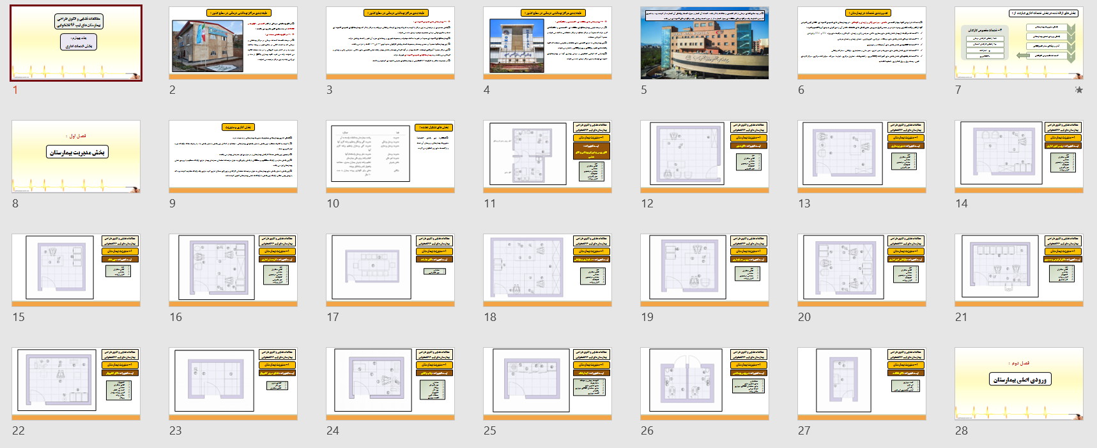The width and height of the screenshot is (1097, 448).
Task: Select slide 14 floor plan thumbnail
Action: (x=1019, y=156)
